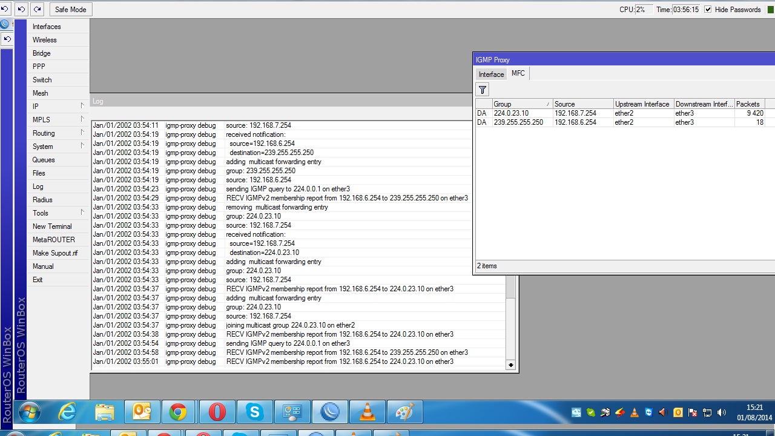The width and height of the screenshot is (775, 436).
Task: Click the network connection tray icon
Action: (707, 413)
